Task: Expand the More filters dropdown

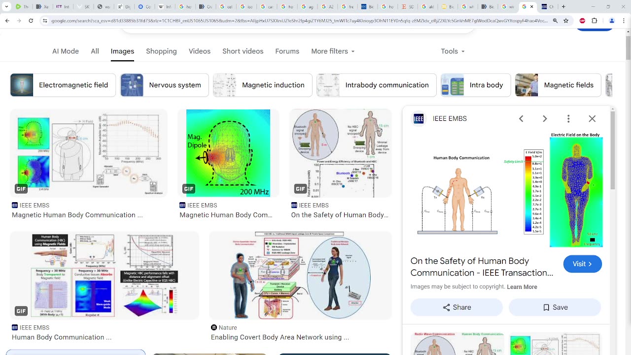Action: 333,51
